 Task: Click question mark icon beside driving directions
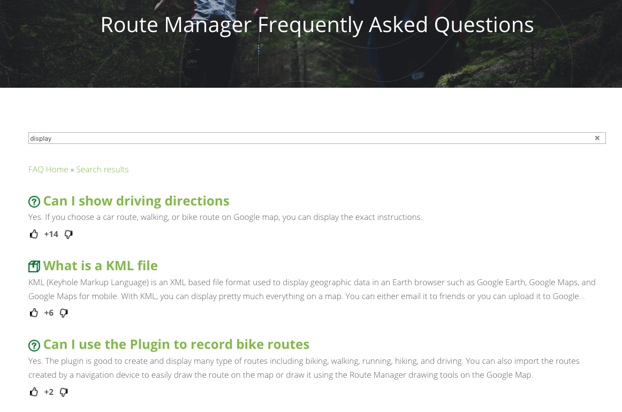point(34,202)
